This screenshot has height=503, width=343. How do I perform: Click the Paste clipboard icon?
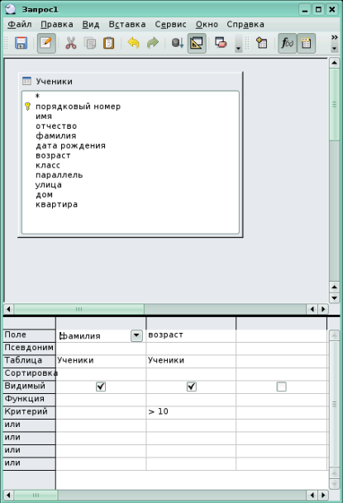point(108,43)
